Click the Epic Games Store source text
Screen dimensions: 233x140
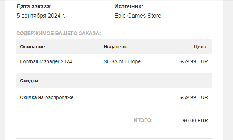pyautogui.click(x=138, y=16)
